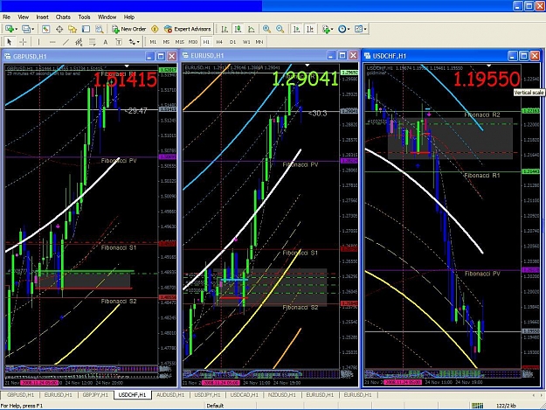The image size is (546, 410).
Task: Switch to the USDJPY,H1 chart tab
Action: point(207,394)
